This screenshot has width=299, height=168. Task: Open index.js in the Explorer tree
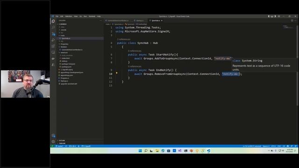pos(64,61)
